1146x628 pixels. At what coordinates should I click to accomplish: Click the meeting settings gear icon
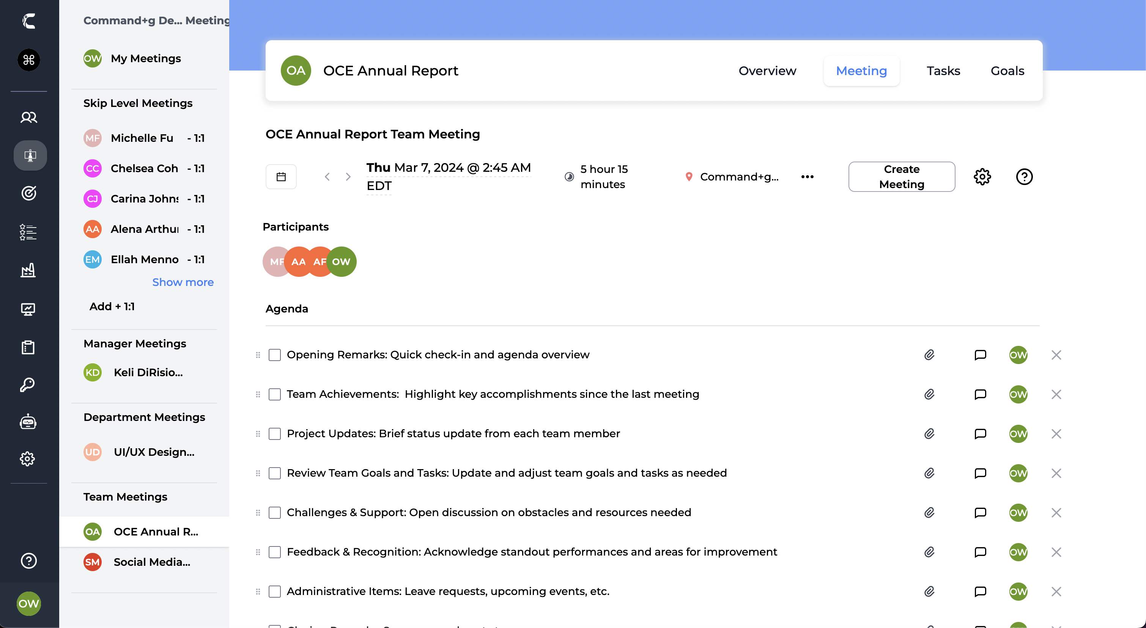(982, 176)
